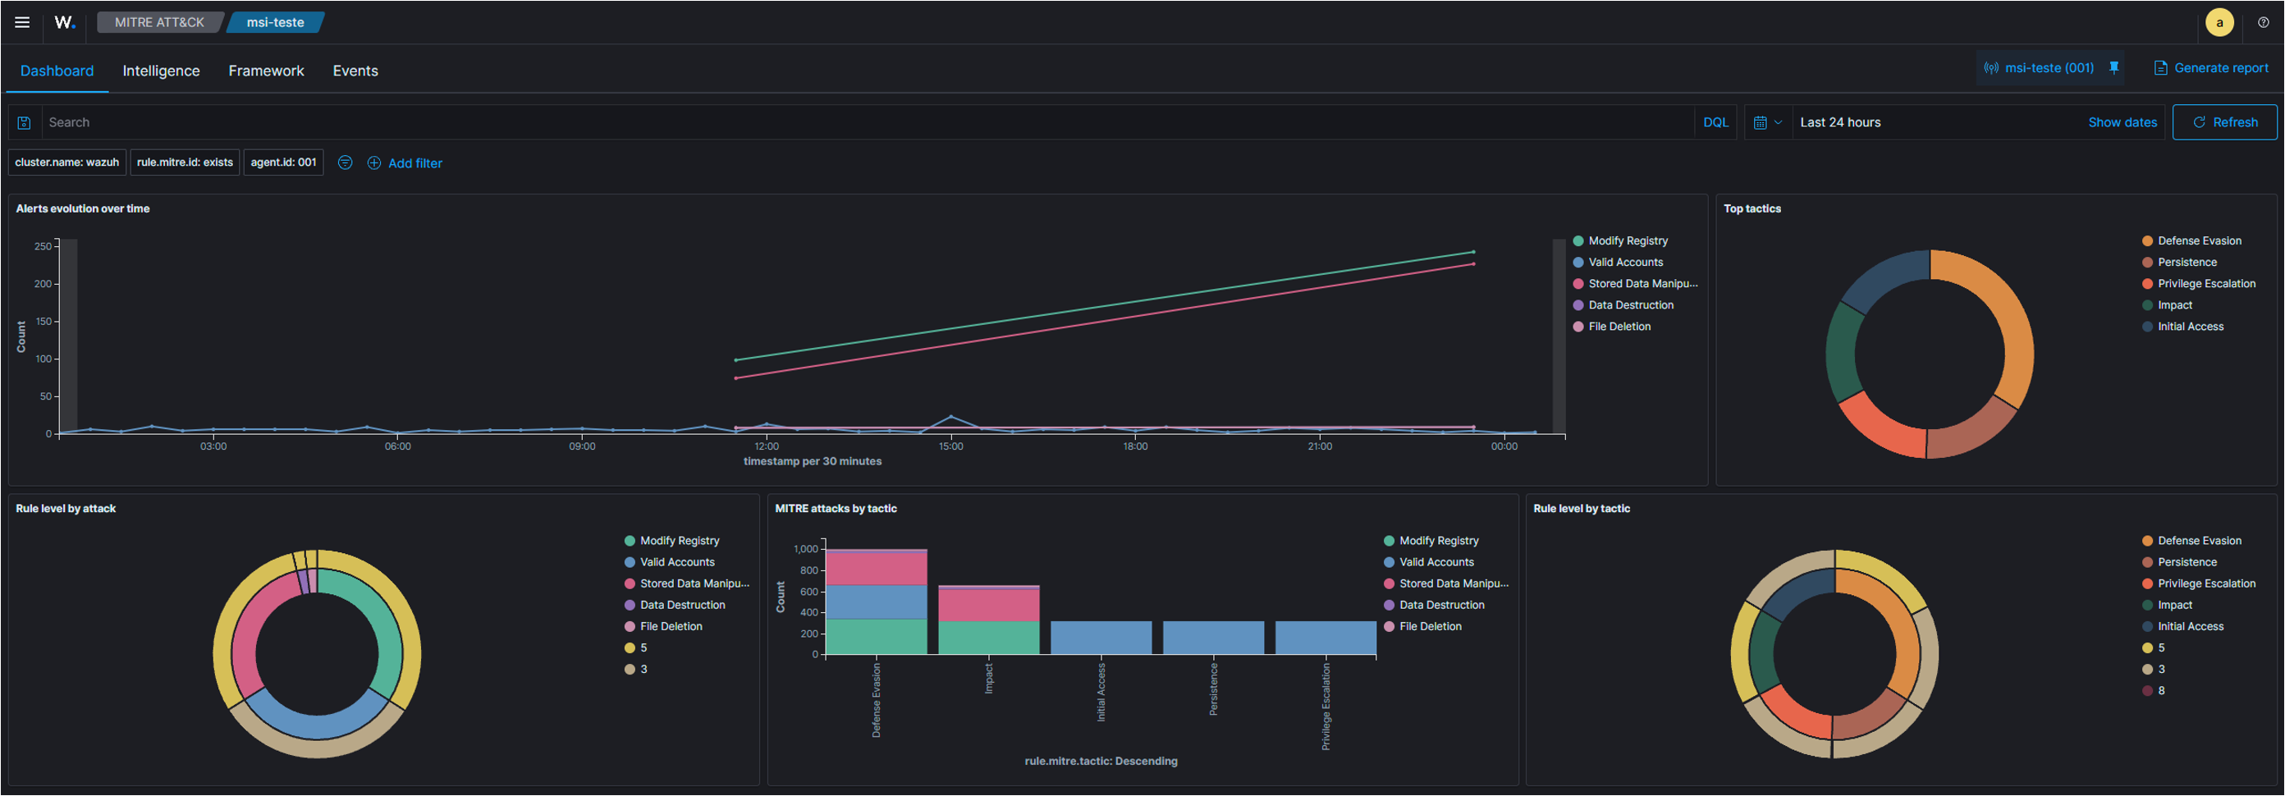The image size is (2285, 796).
Task: Click the cluster.name: wazuh filter pill
Action: 66,162
